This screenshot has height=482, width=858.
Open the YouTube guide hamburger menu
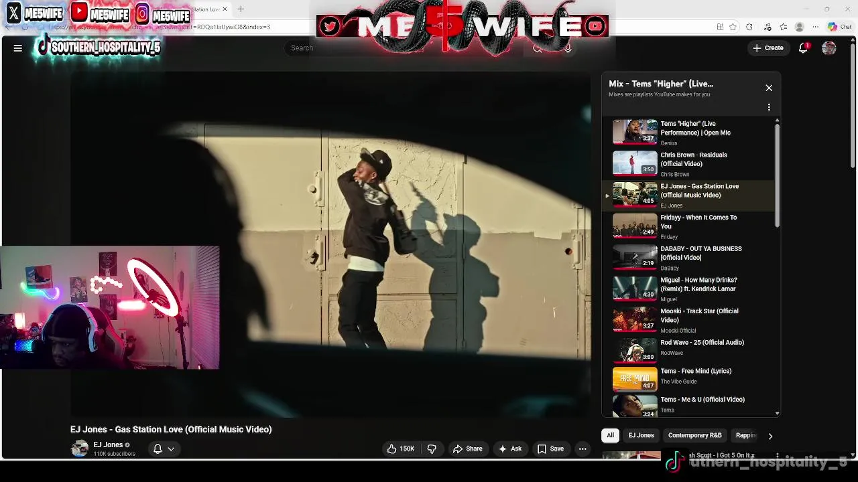click(18, 48)
